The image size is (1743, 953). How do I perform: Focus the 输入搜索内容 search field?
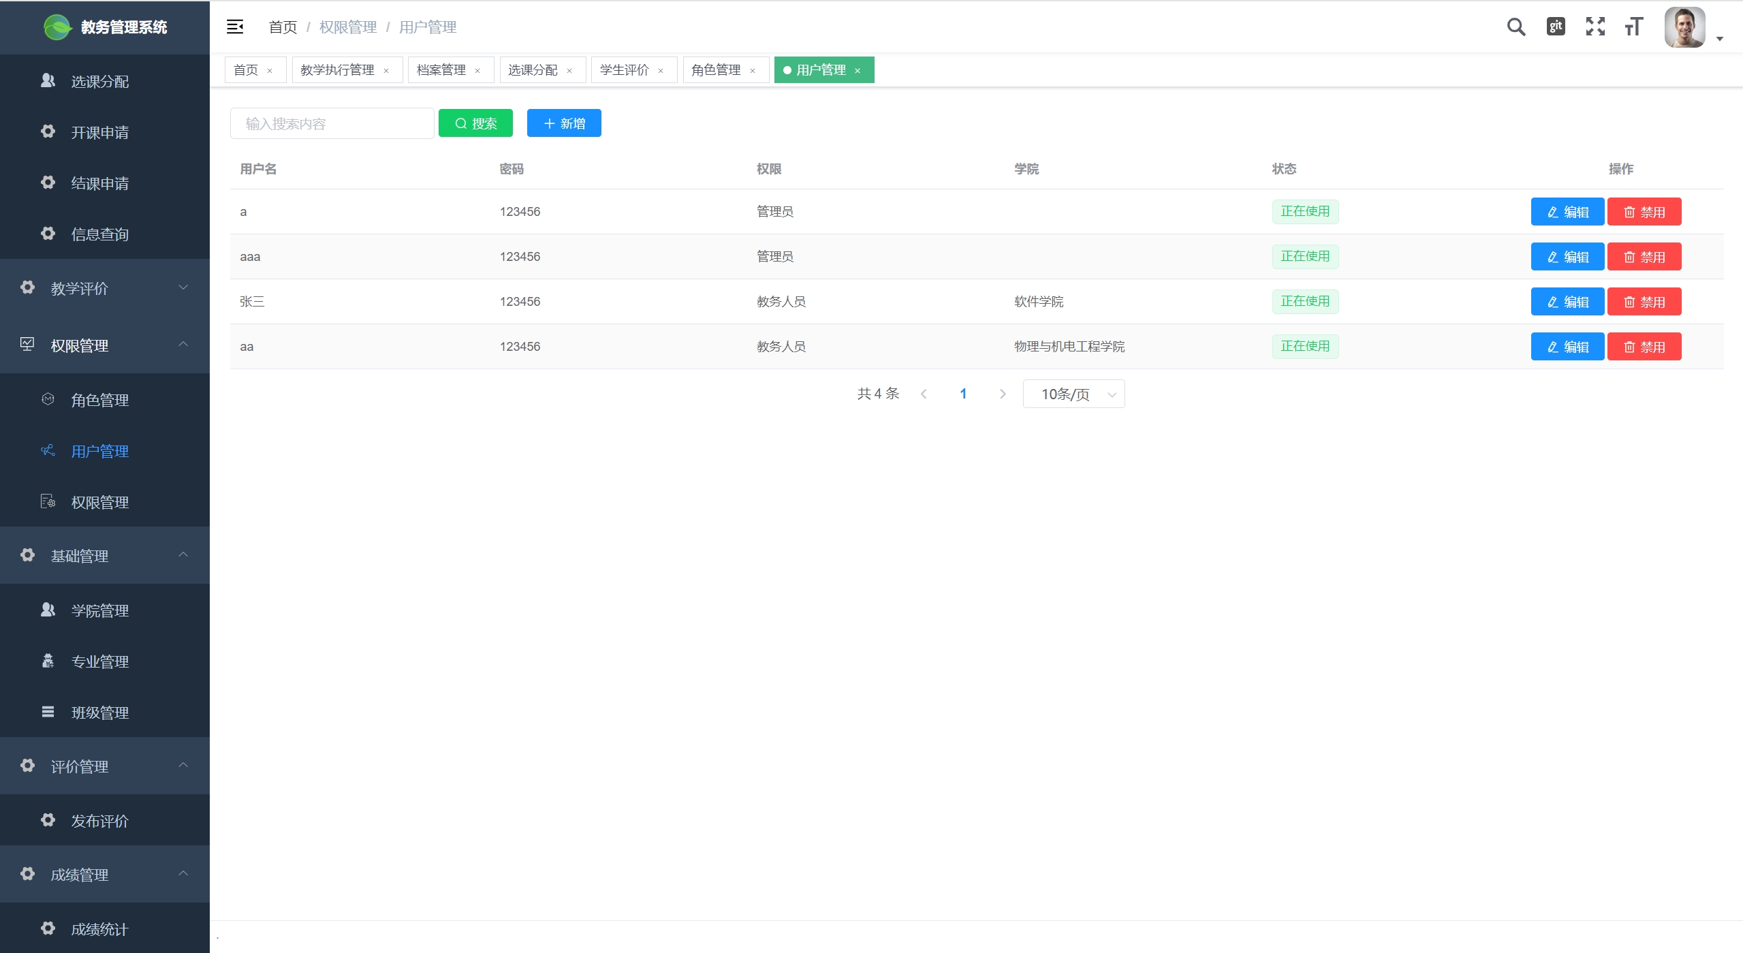click(x=332, y=123)
